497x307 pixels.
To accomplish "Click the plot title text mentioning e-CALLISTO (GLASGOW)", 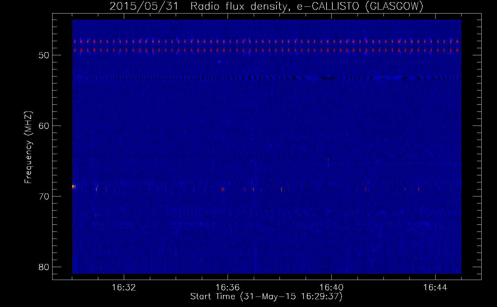I will pyautogui.click(x=266, y=6).
